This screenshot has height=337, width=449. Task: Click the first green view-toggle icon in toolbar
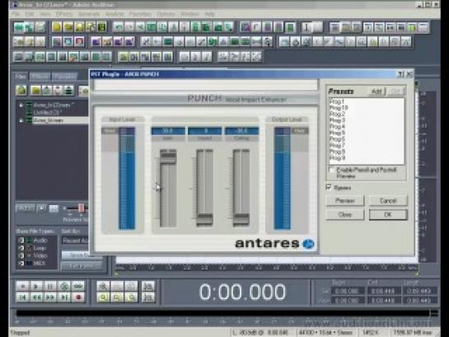(19, 27)
